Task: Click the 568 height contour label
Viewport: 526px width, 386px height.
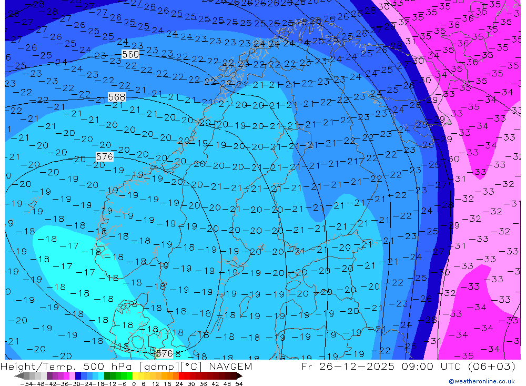Action: click(117, 97)
